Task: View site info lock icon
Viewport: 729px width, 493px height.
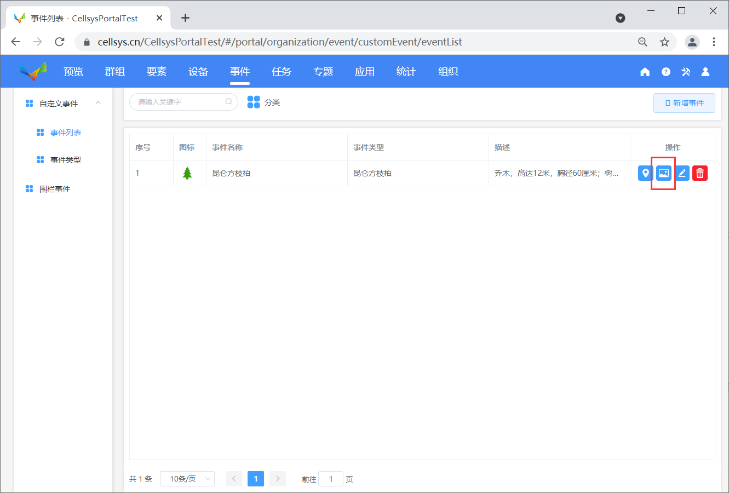Action: (x=87, y=42)
